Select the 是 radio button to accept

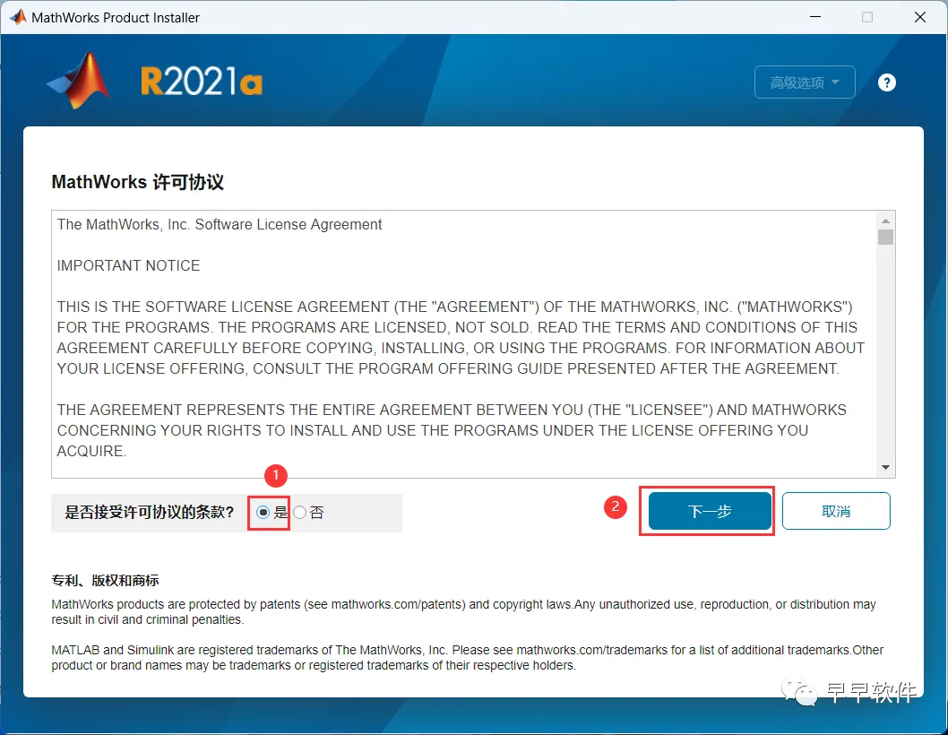[x=263, y=513]
